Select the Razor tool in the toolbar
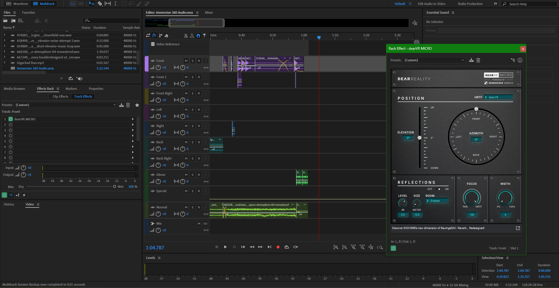 (x=100, y=4)
